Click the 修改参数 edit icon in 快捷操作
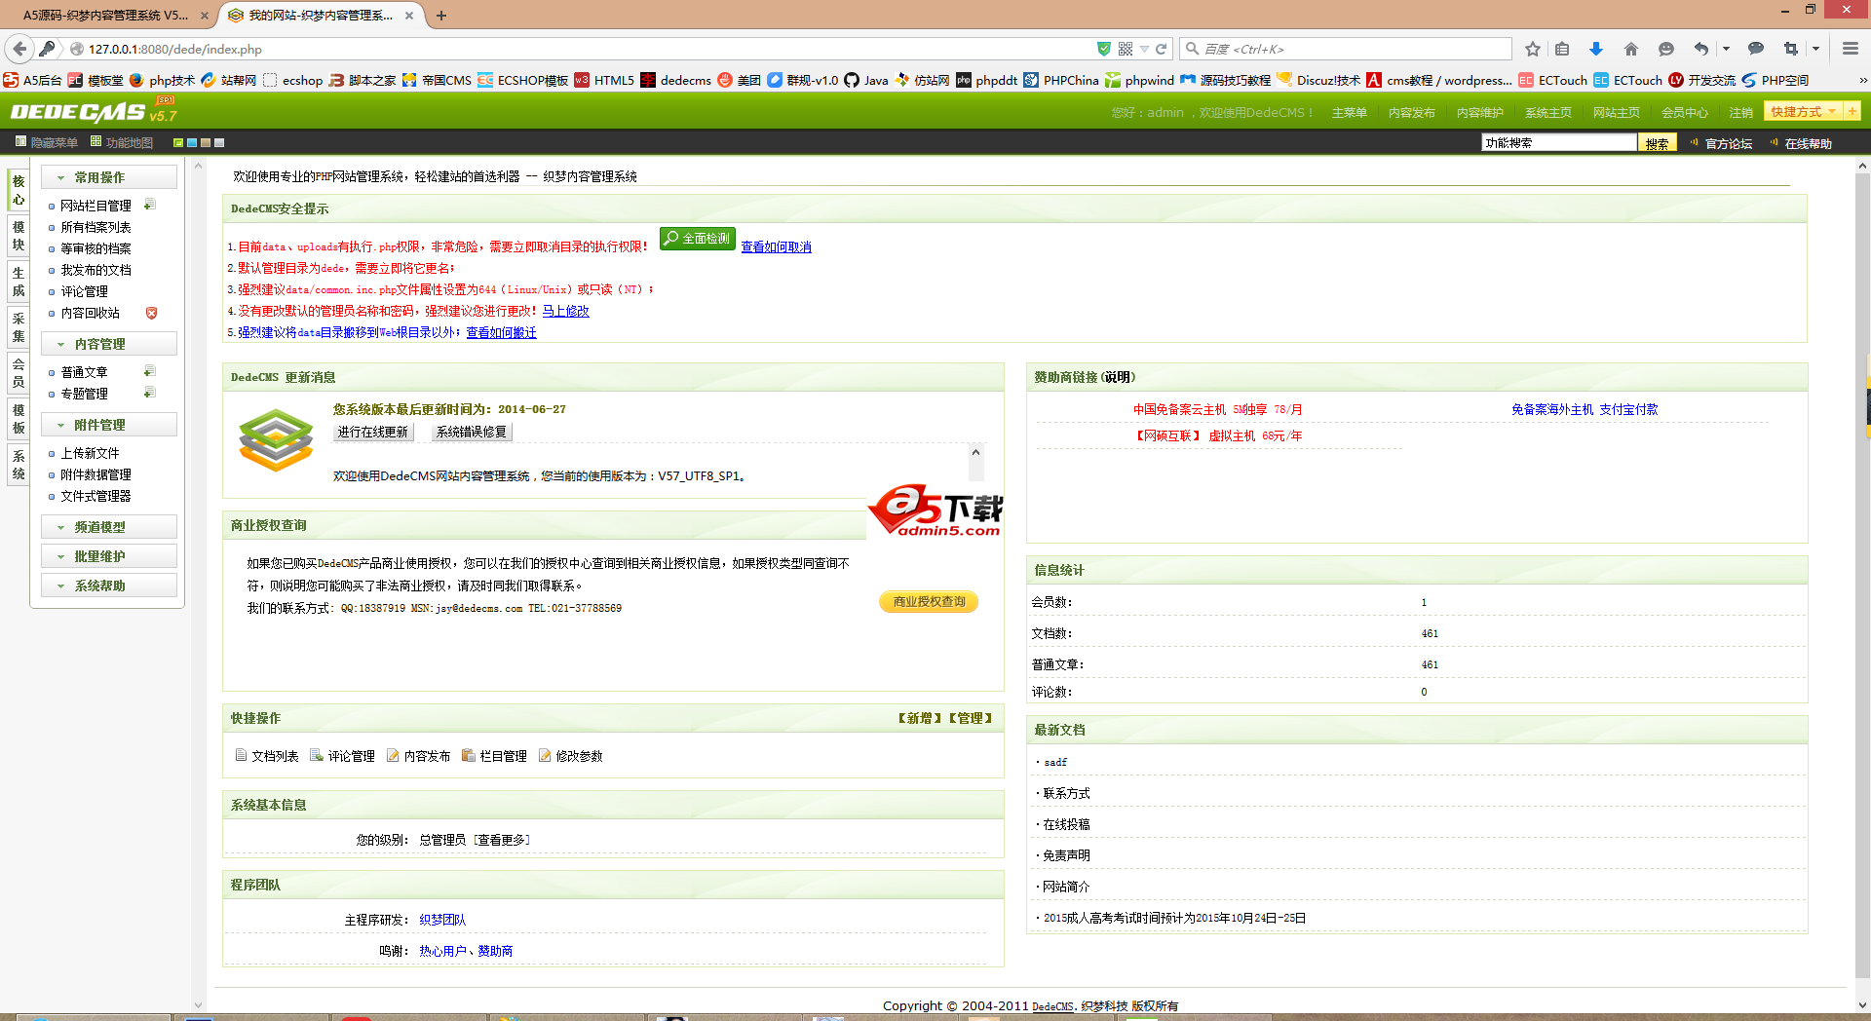The height and width of the screenshot is (1021, 1871). click(545, 755)
